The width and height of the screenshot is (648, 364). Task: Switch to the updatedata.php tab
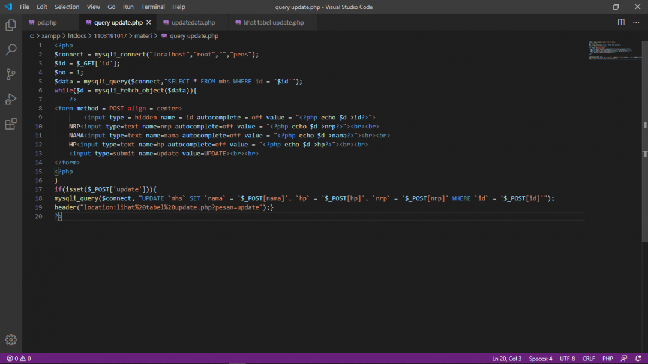pyautogui.click(x=193, y=23)
